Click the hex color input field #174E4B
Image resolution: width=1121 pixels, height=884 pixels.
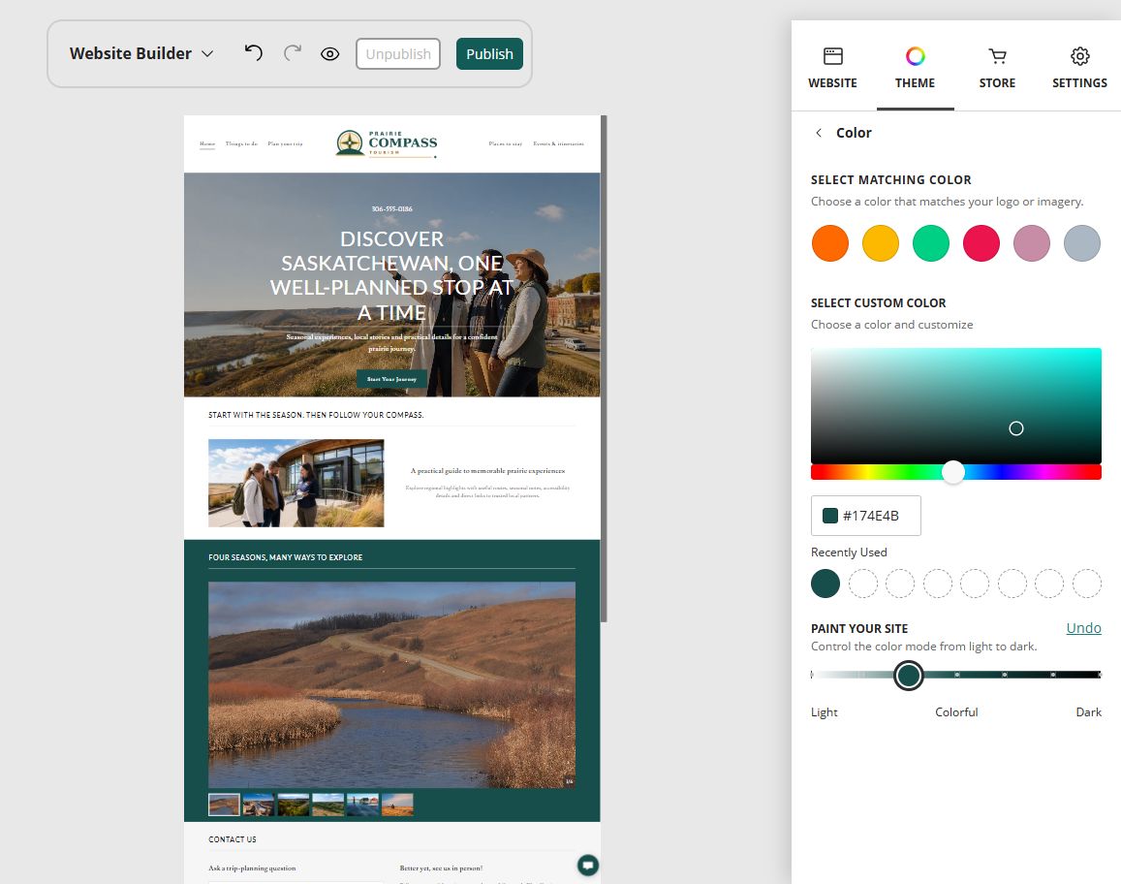866,516
